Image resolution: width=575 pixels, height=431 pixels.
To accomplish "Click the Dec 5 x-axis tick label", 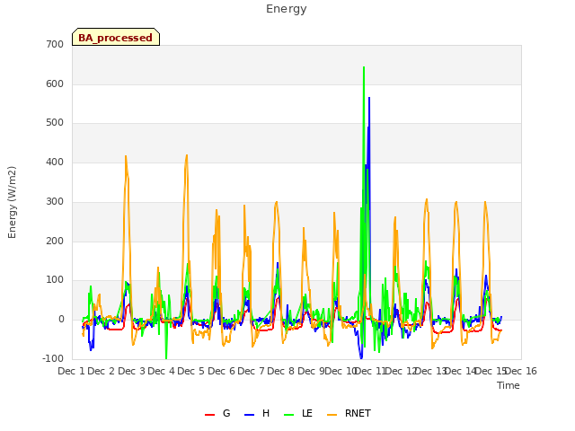I will (191, 371).
